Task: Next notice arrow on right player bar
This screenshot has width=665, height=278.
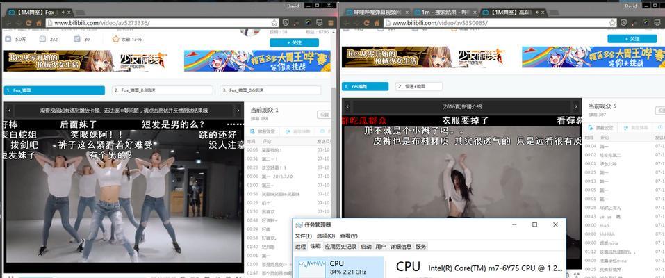Action: click(x=576, y=106)
